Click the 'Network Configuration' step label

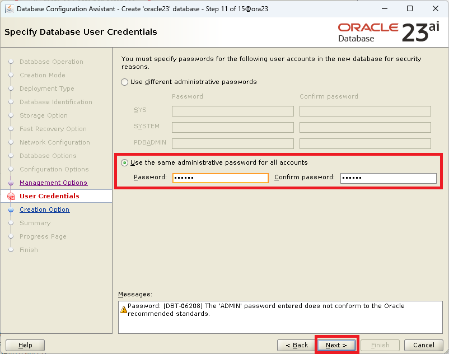coord(55,142)
